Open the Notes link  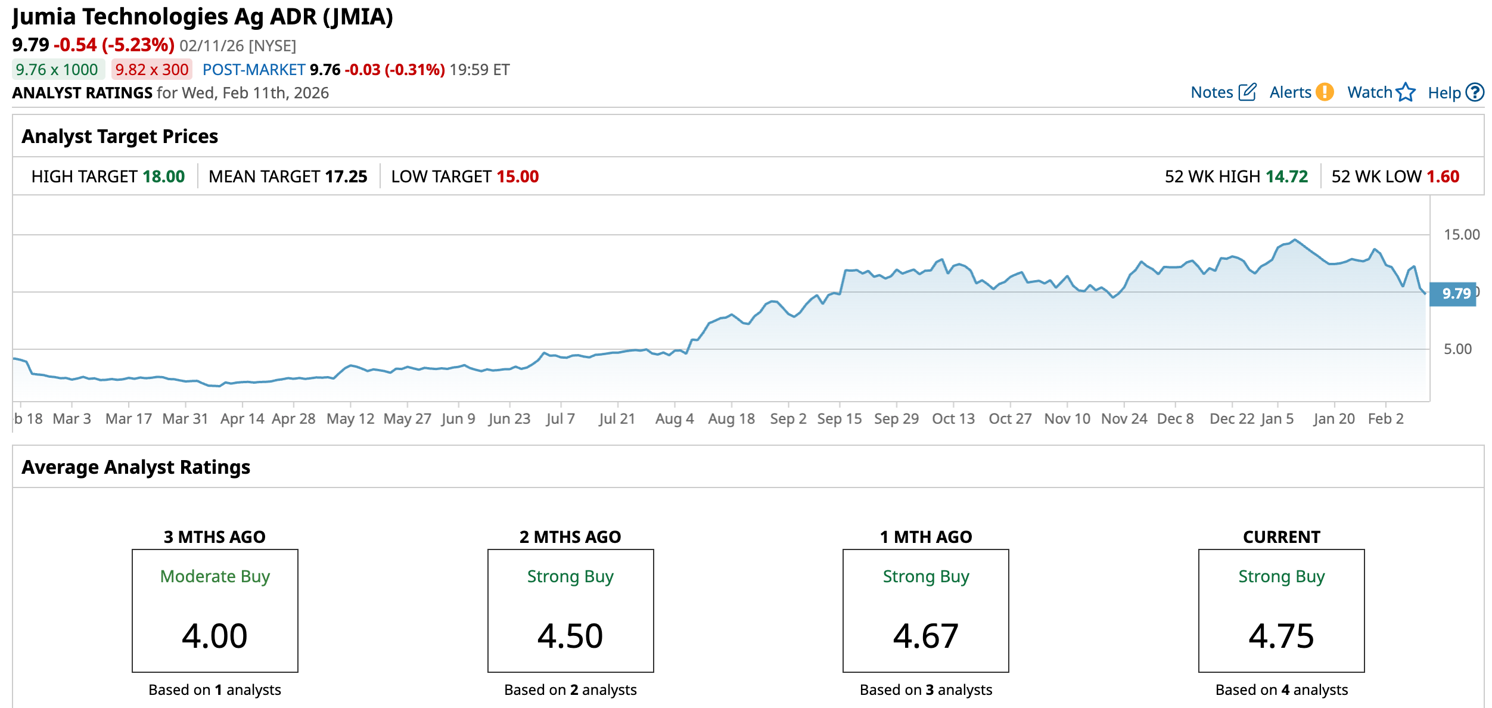[1211, 92]
